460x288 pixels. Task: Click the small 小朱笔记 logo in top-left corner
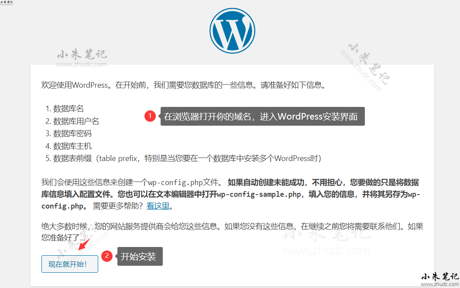coord(7,3)
